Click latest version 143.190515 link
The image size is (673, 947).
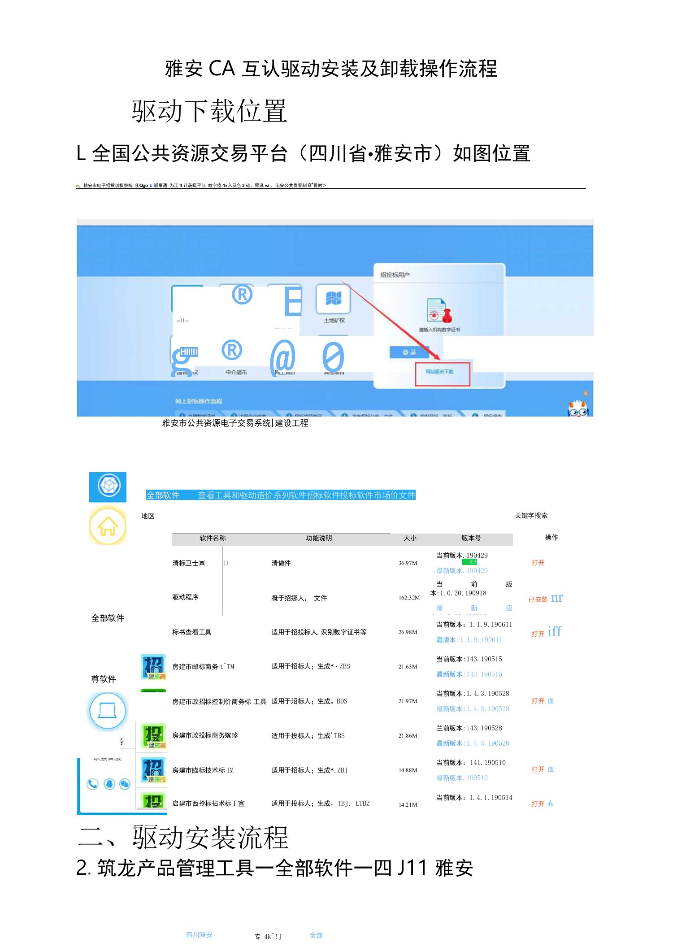coord(469,674)
